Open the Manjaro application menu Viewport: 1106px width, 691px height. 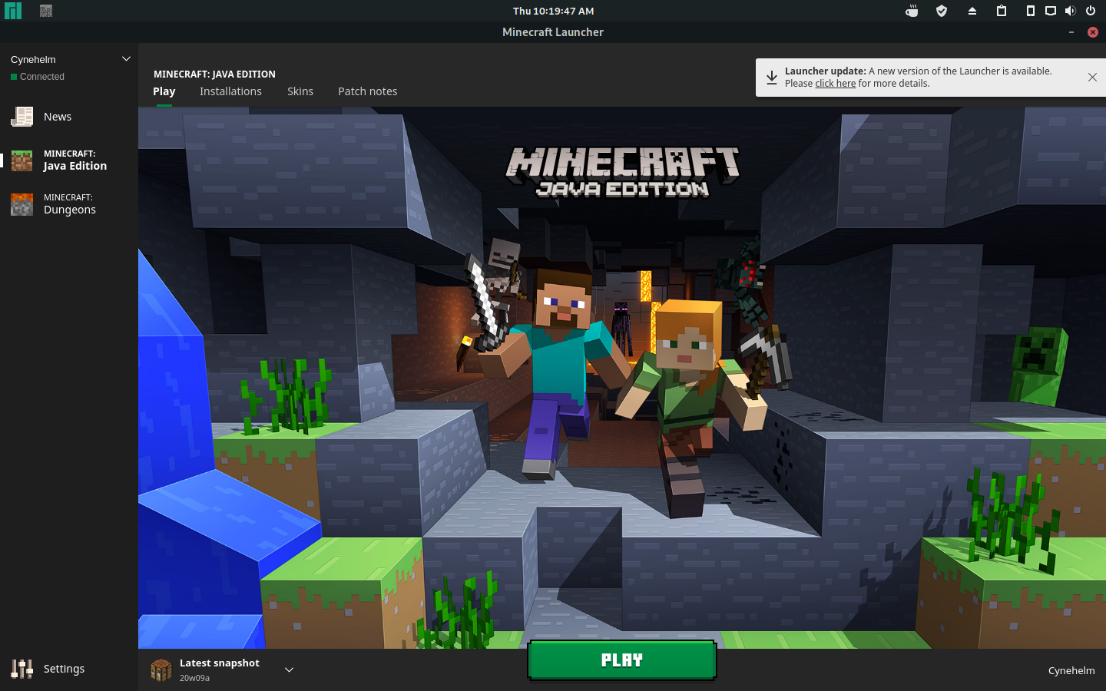pyautogui.click(x=13, y=11)
